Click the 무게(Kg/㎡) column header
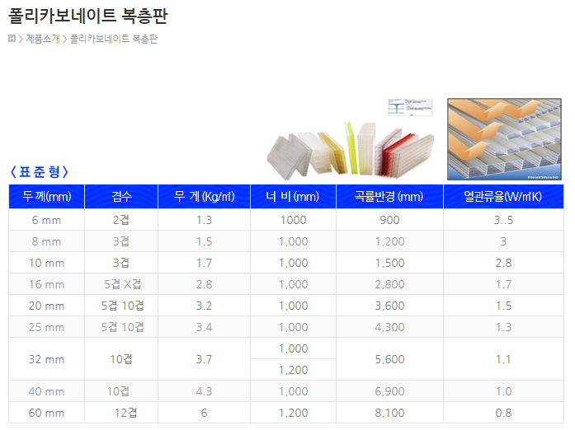This screenshot has width=575, height=430. click(203, 197)
